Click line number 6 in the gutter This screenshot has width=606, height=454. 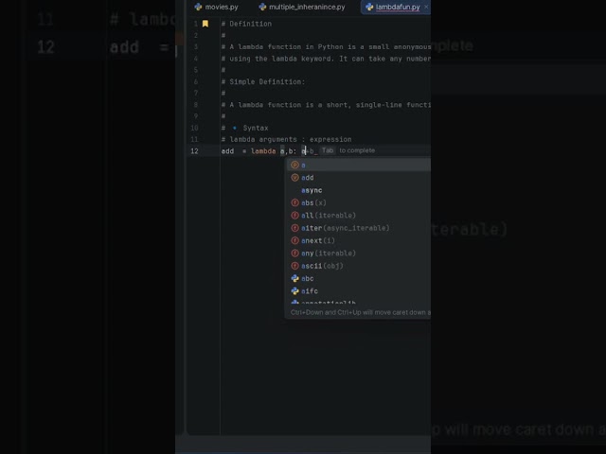[196, 82]
